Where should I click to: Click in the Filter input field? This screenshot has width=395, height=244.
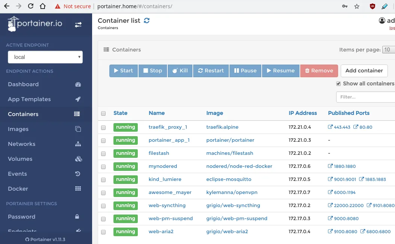coord(365,97)
